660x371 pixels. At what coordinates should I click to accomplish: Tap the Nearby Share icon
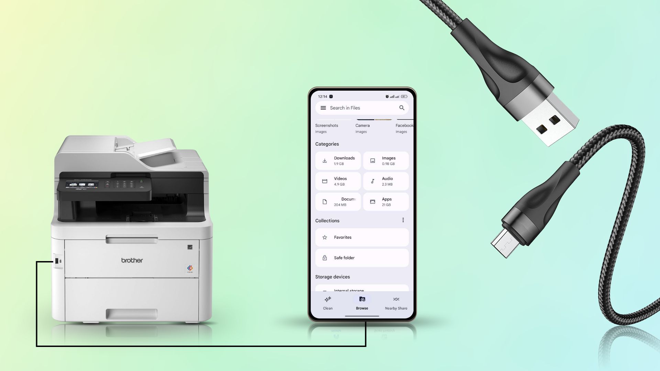coord(396,299)
